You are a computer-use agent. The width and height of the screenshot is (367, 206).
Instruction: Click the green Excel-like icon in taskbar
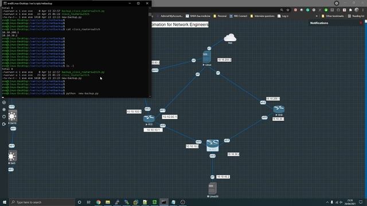(x=154, y=202)
